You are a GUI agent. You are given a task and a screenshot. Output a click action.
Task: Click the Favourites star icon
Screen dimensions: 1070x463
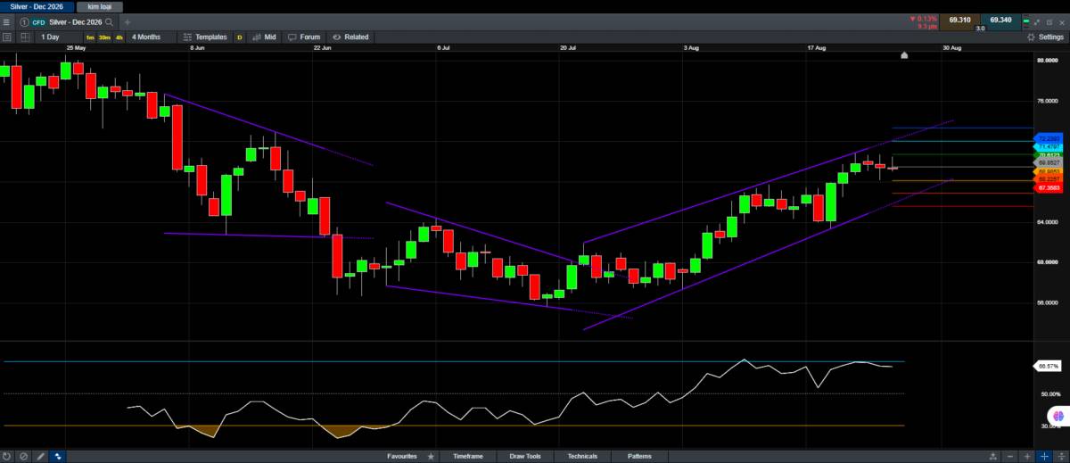pos(432,456)
